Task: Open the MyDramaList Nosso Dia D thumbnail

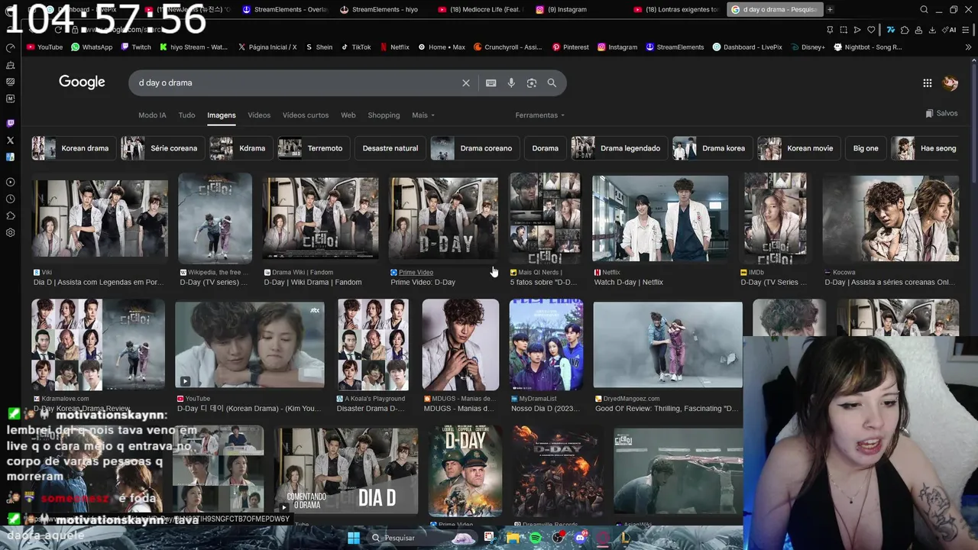Action: click(x=546, y=345)
